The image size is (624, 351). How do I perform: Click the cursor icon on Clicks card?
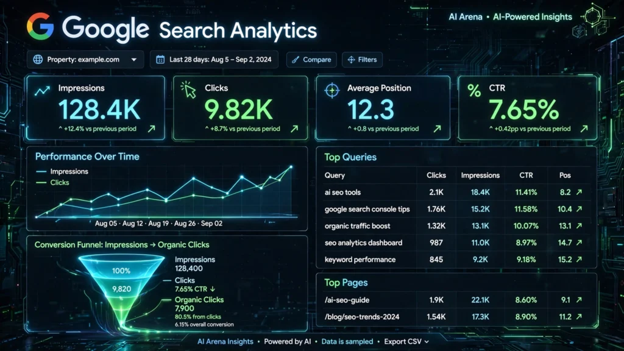(189, 90)
